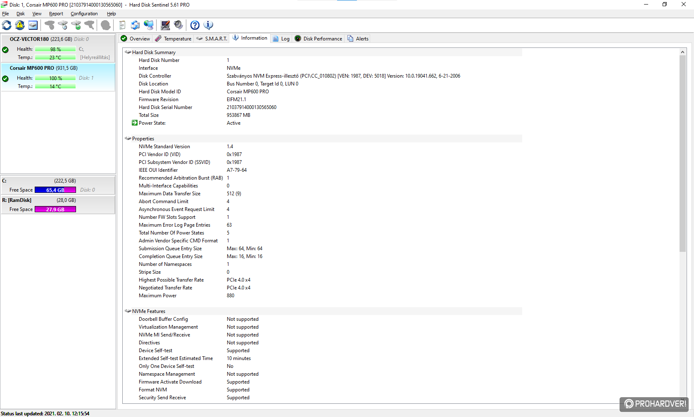Viewport: 694px width, 417px height.
Task: Switch to the Disk Performance tab
Action: [318, 38]
